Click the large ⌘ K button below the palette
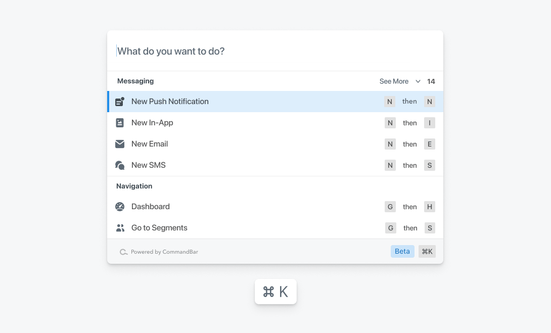Image resolution: width=551 pixels, height=333 pixels. 275,292
